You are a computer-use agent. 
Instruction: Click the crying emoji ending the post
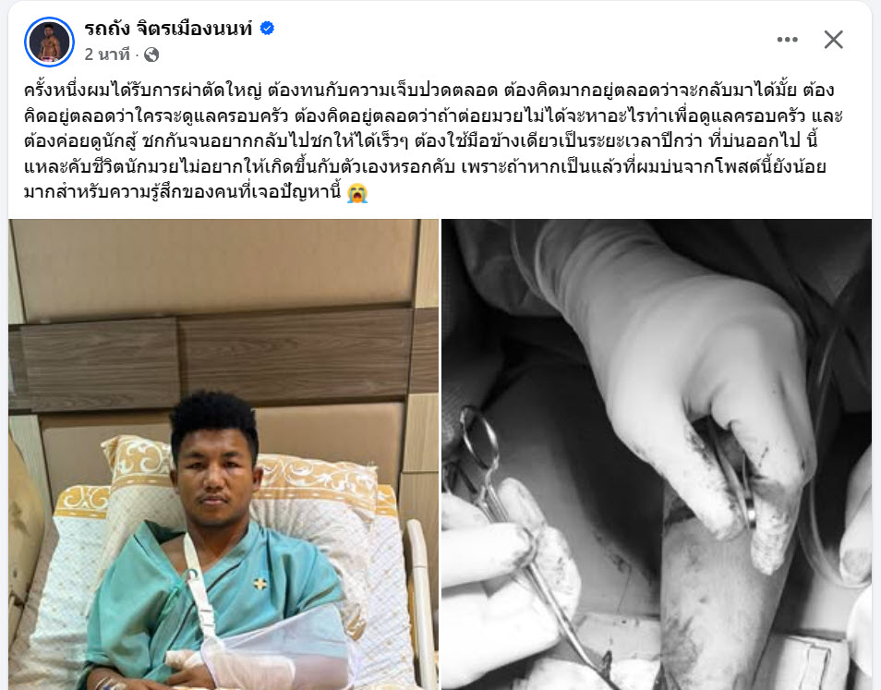[356, 192]
